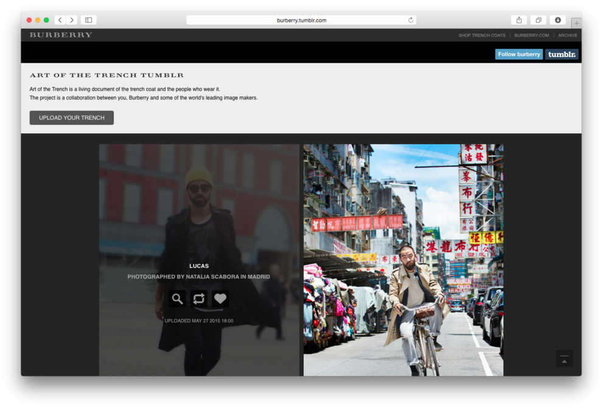Image resolution: width=602 pixels, height=408 pixels.
Task: Like the Lucas photo with the heart icon
Action: [220, 298]
